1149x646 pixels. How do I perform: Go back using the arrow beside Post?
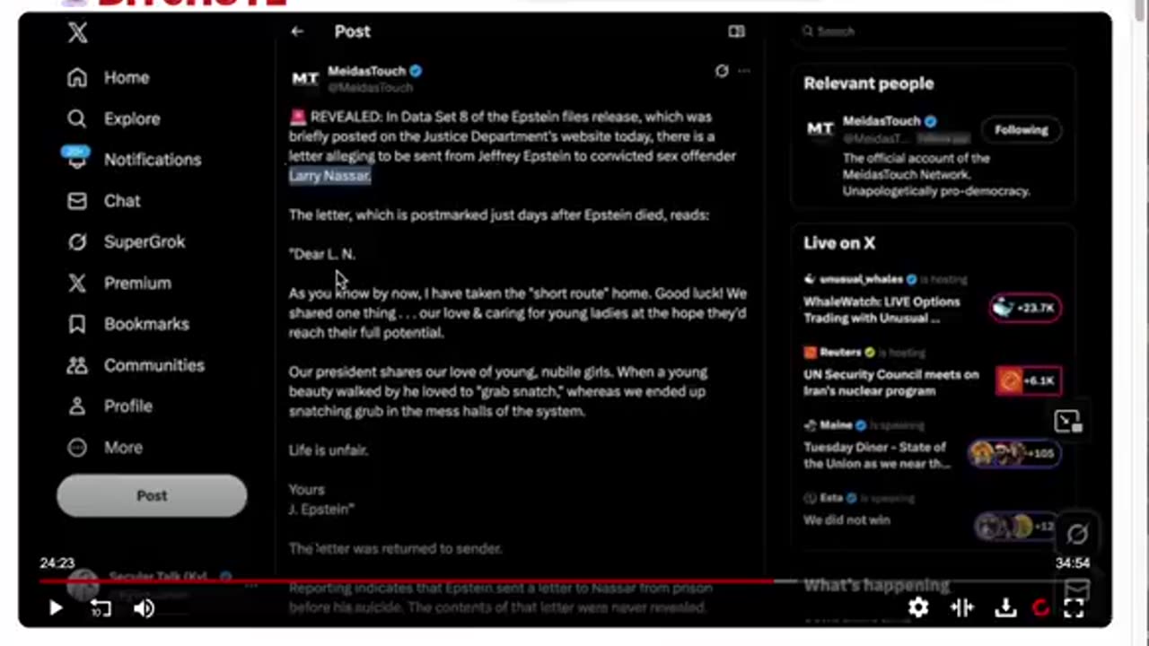[297, 31]
